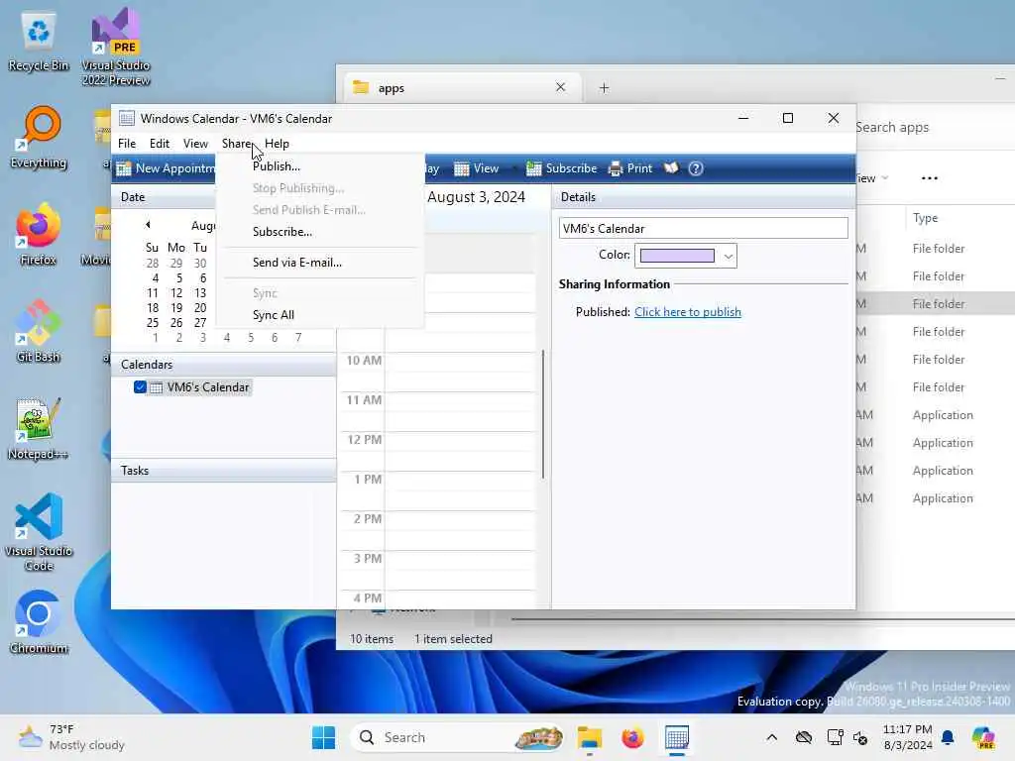Click the Search apps field in File Explorer

[935, 128]
